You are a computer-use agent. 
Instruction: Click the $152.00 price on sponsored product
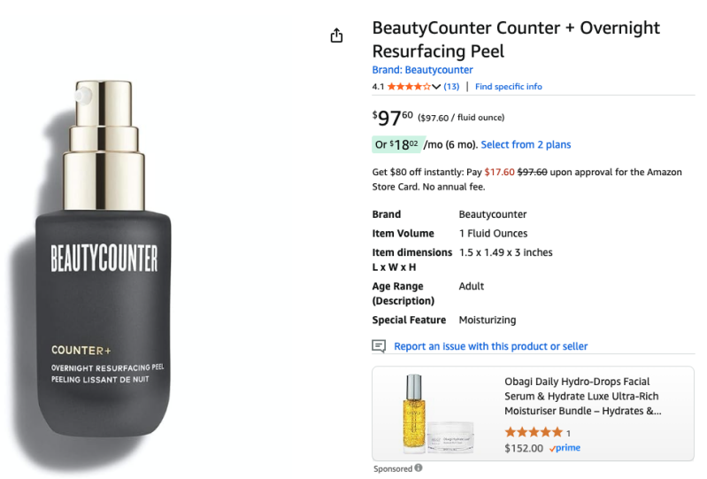tap(524, 448)
